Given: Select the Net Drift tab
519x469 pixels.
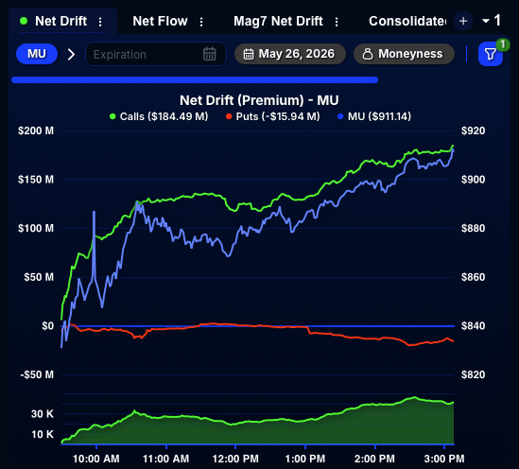Looking at the screenshot, I should tap(61, 21).
